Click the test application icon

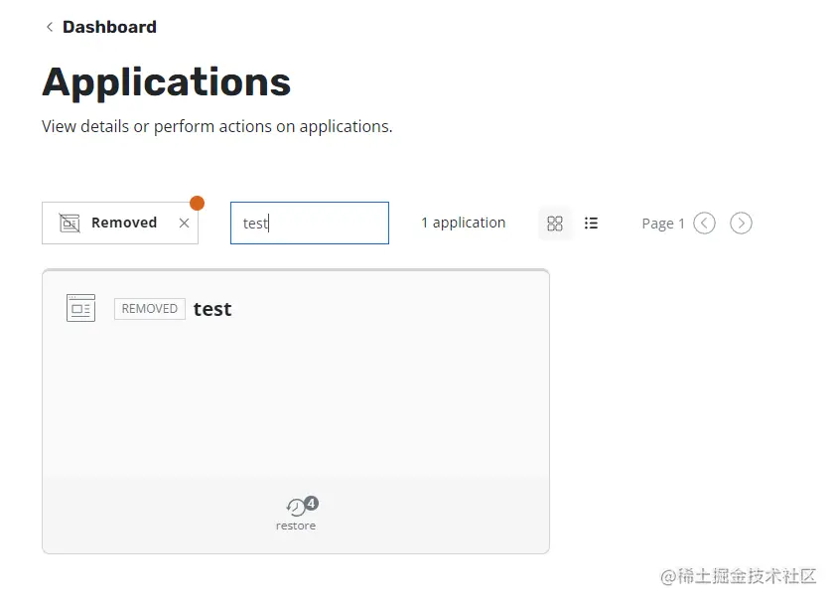(81, 308)
